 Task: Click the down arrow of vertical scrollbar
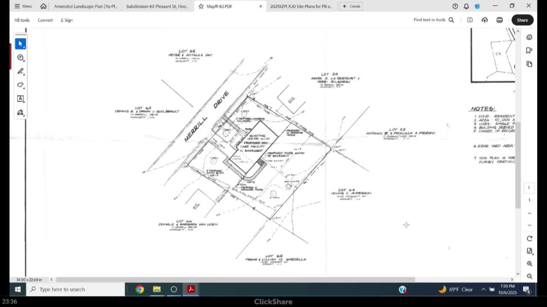(x=518, y=274)
